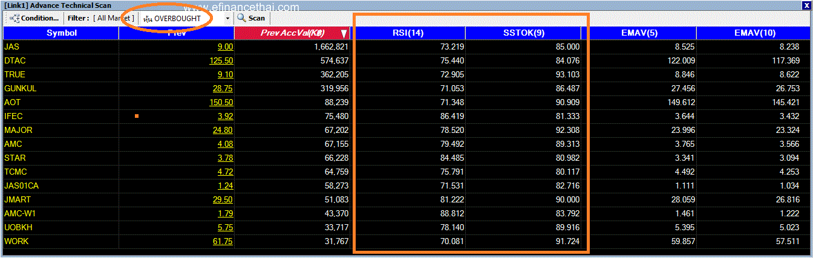Select the OVERBOUGHT scan template
This screenshot has height=258, width=813.
(x=177, y=19)
